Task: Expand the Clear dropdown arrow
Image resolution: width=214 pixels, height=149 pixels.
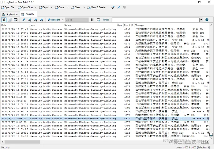Action: (x=84, y=7)
